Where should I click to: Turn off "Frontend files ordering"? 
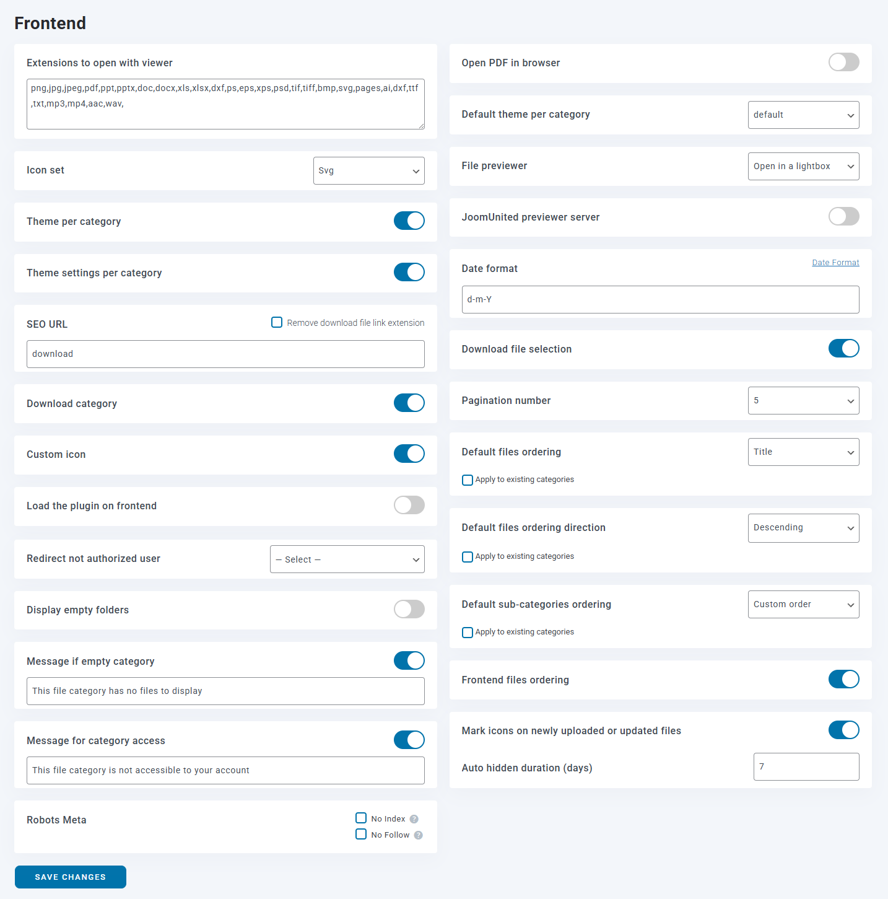point(843,679)
